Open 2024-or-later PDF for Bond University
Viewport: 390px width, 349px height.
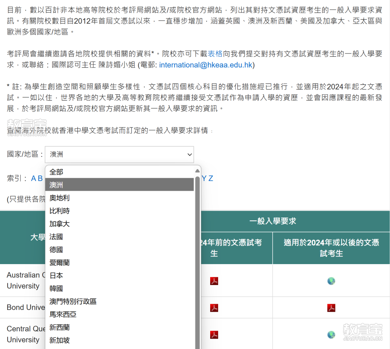click(x=331, y=308)
